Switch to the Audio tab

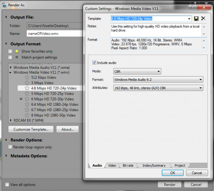click(97, 165)
